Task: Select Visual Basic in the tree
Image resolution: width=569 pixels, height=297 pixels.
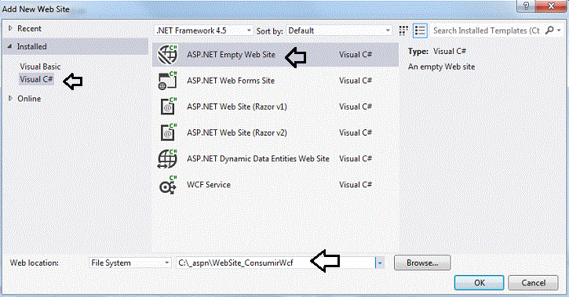Action: tap(40, 67)
